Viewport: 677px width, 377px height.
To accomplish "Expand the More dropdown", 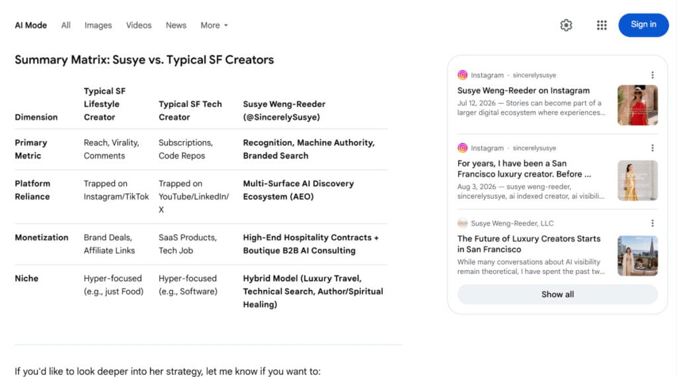I will (214, 26).
